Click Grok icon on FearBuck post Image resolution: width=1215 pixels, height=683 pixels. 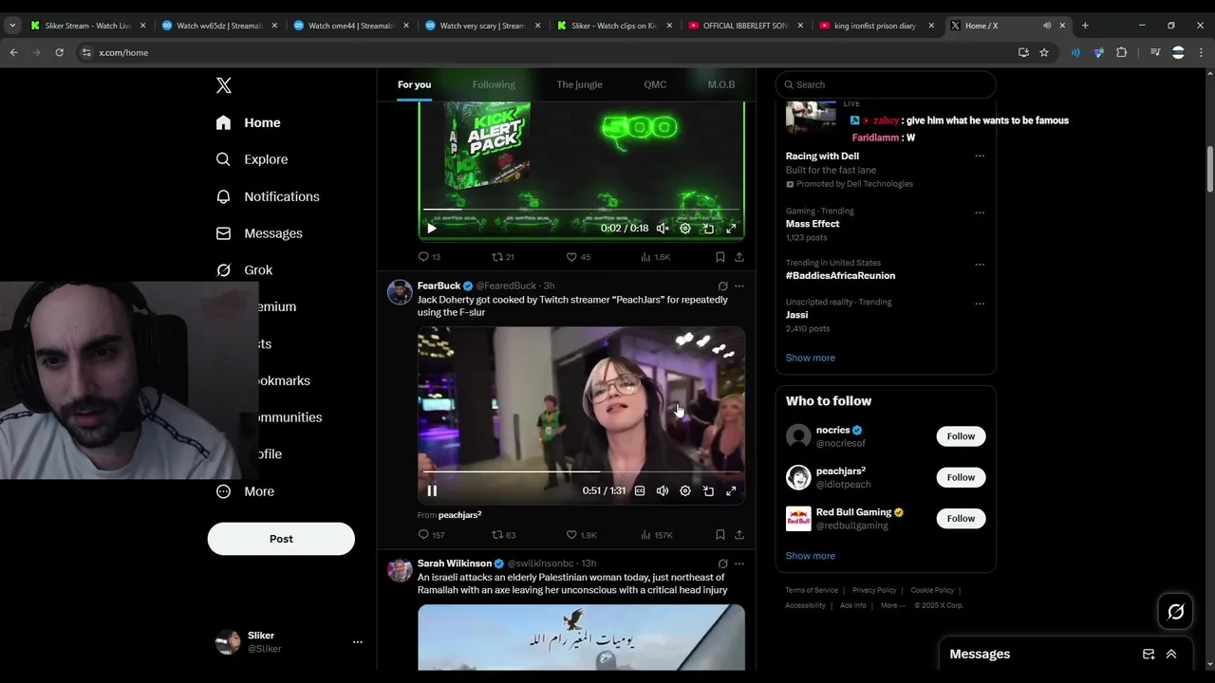pyautogui.click(x=722, y=286)
